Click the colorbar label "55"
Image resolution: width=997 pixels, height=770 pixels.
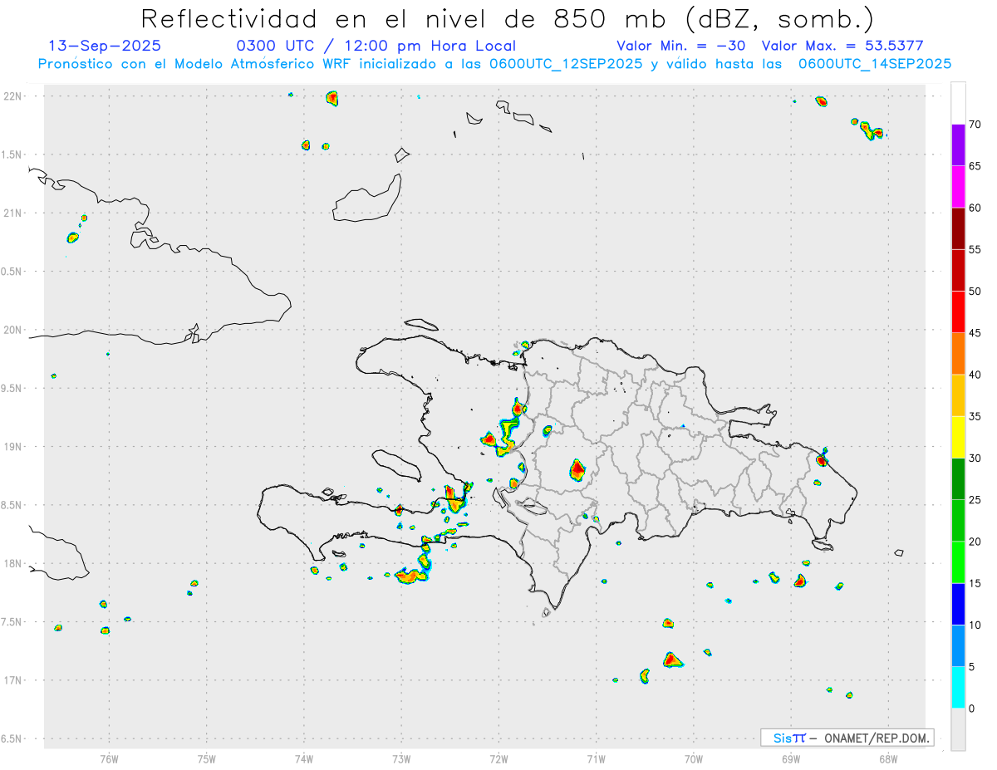pyautogui.click(x=975, y=249)
